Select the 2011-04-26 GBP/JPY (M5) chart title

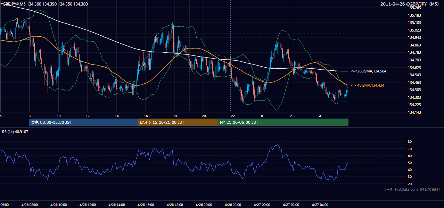[410, 4]
